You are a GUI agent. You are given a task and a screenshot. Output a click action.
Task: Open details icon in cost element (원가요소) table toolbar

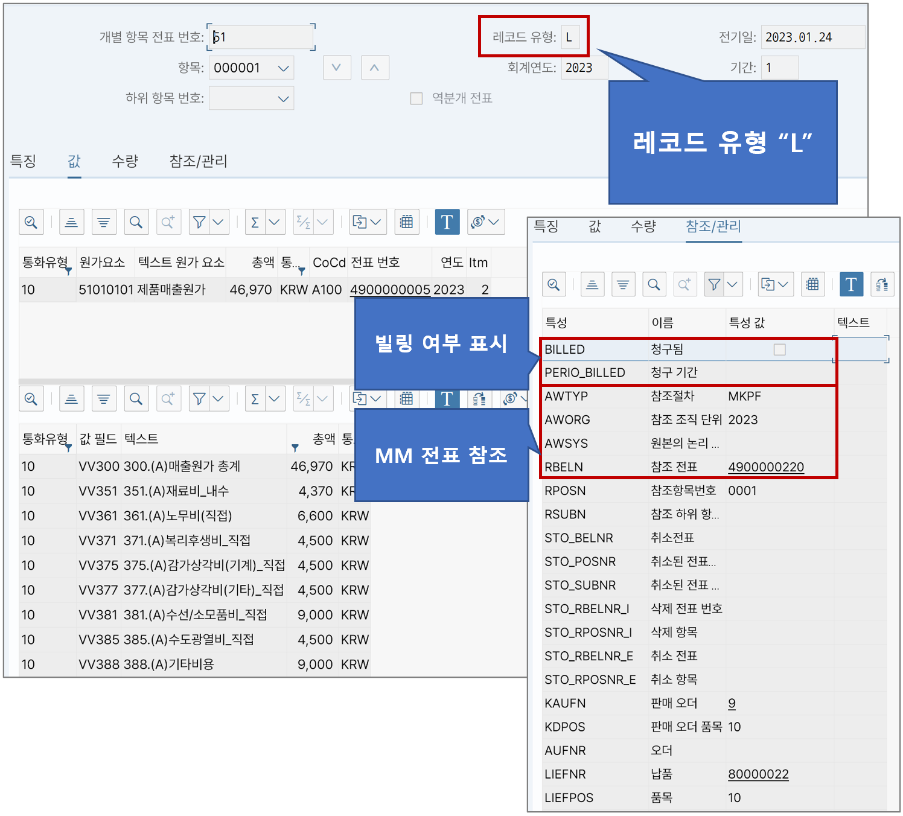31,222
